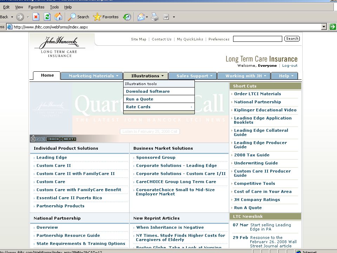
Task: Open the Contact Us link
Action: coord(161,39)
